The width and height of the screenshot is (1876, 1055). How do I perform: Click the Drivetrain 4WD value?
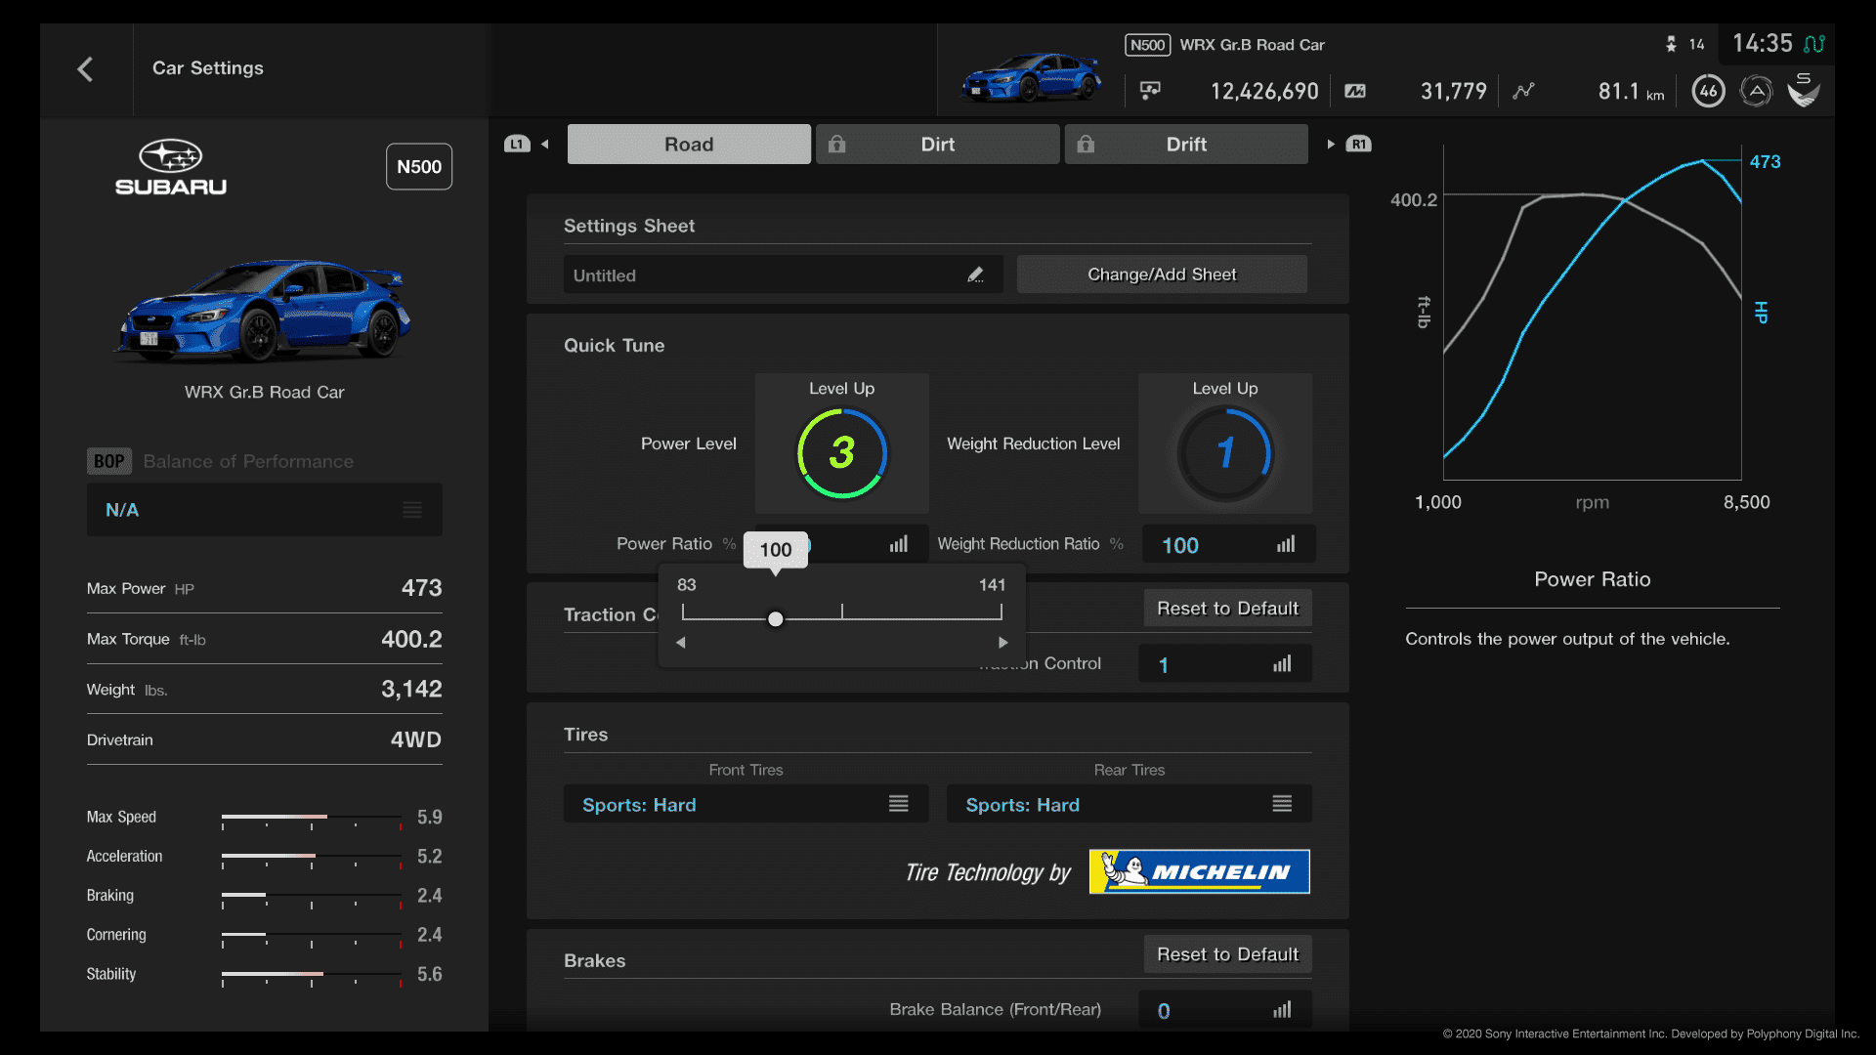click(416, 739)
